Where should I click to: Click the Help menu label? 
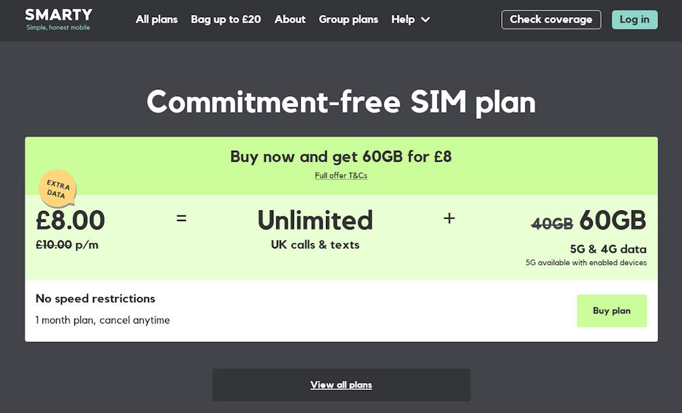pos(403,20)
